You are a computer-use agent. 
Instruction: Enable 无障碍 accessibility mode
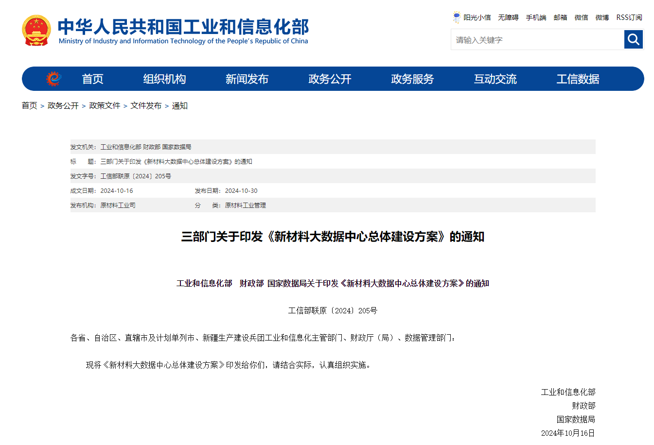coord(508,17)
